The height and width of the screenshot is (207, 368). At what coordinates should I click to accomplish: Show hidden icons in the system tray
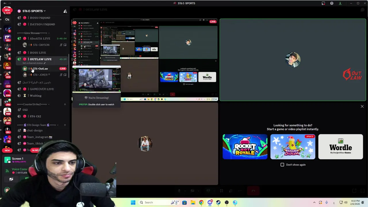pos(314,202)
